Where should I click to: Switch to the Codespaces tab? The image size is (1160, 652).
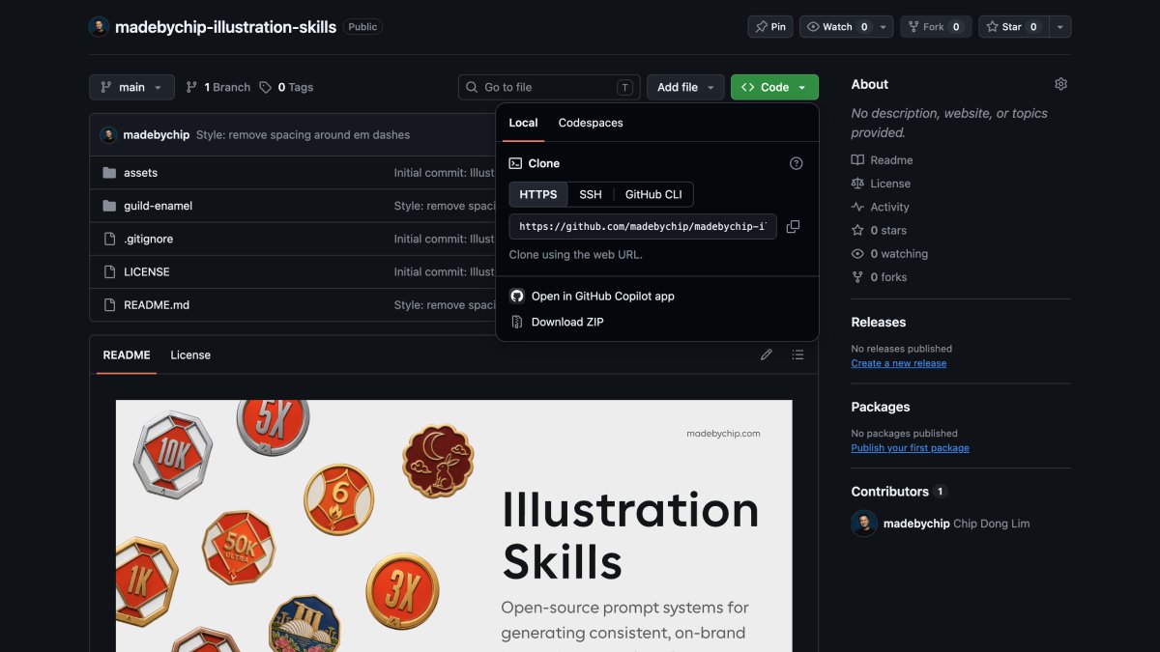[x=591, y=123]
